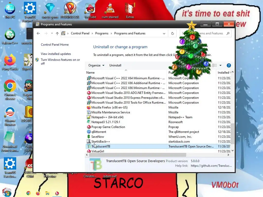
Task: Select Visual Studio 2010 Tools for Office Runtime
Action: [x=158, y=103]
